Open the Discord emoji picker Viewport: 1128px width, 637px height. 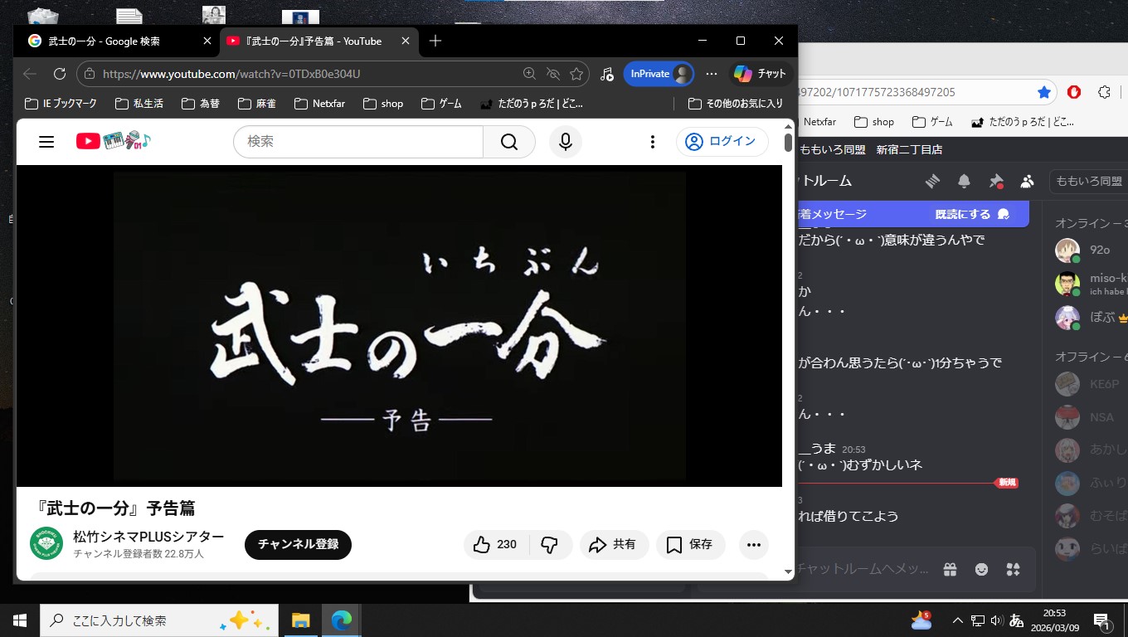981,569
